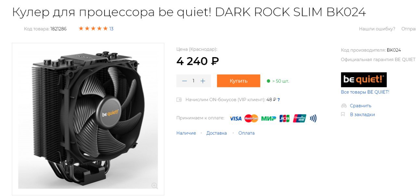Click the wallet icon beside ON-бонусов
Viewport: 416px width, 196px height.
pos(179,100)
